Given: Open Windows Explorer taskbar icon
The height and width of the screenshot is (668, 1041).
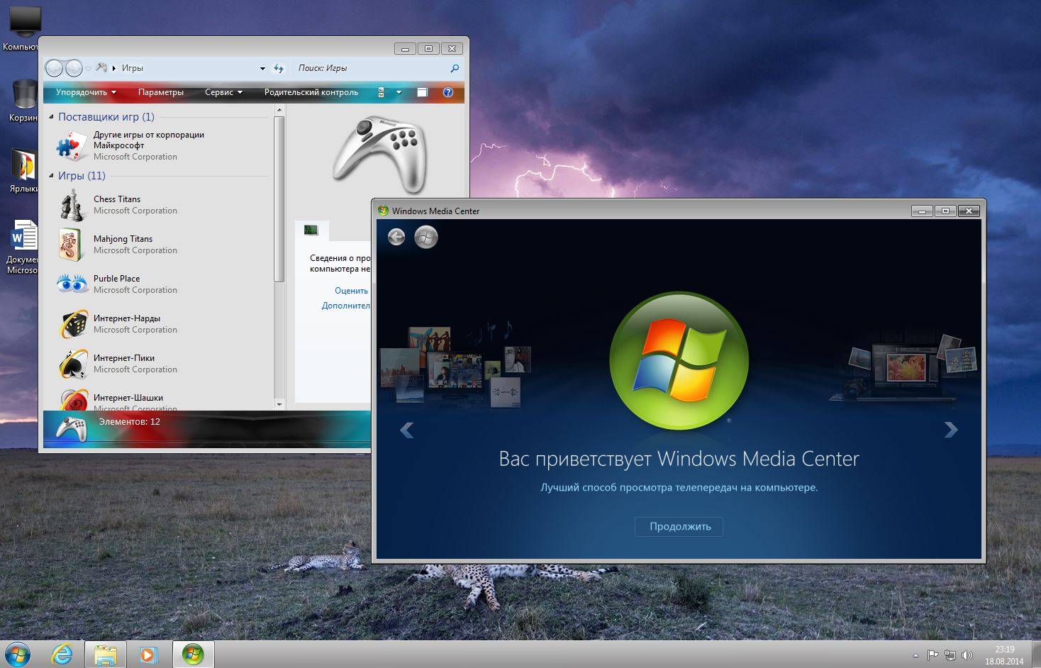Looking at the screenshot, I should tap(106, 654).
